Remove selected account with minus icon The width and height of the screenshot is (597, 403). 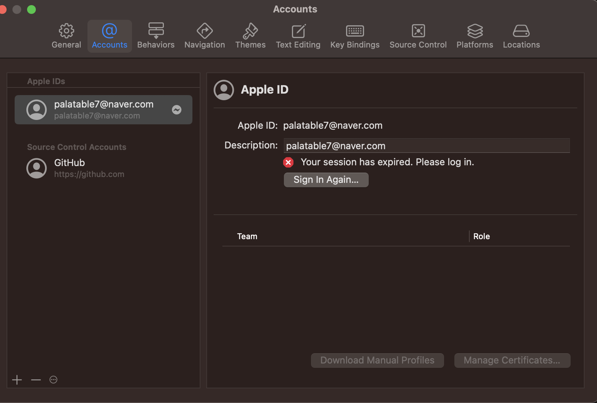(36, 380)
